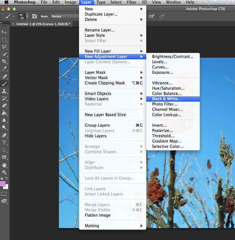235x240 pixels.
Task: Open the Filter menu
Action: pos(131,2)
